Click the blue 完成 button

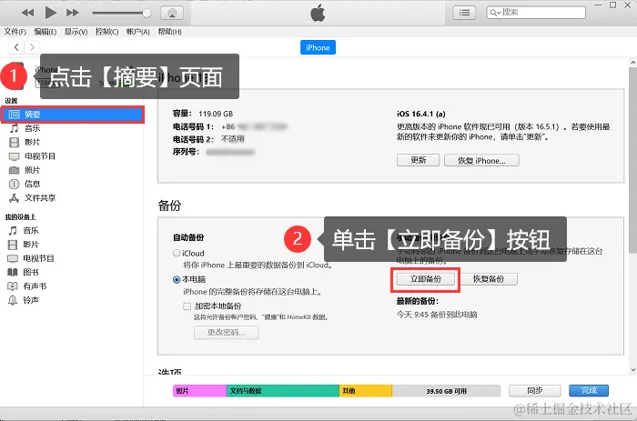coord(589,391)
